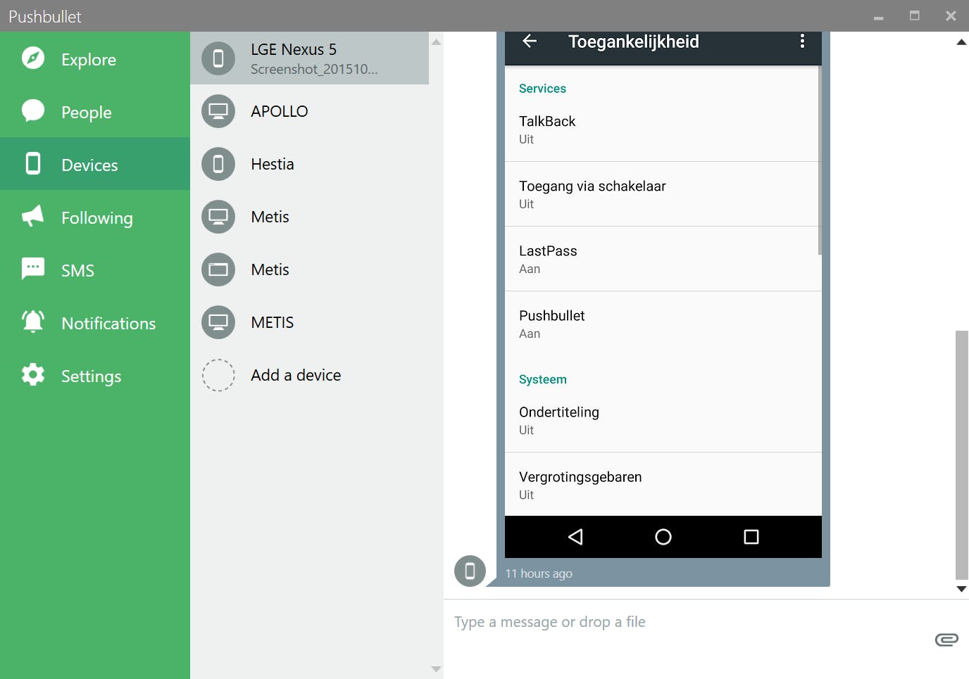Click inside the message input field
The height and width of the screenshot is (679, 969).
click(x=634, y=621)
